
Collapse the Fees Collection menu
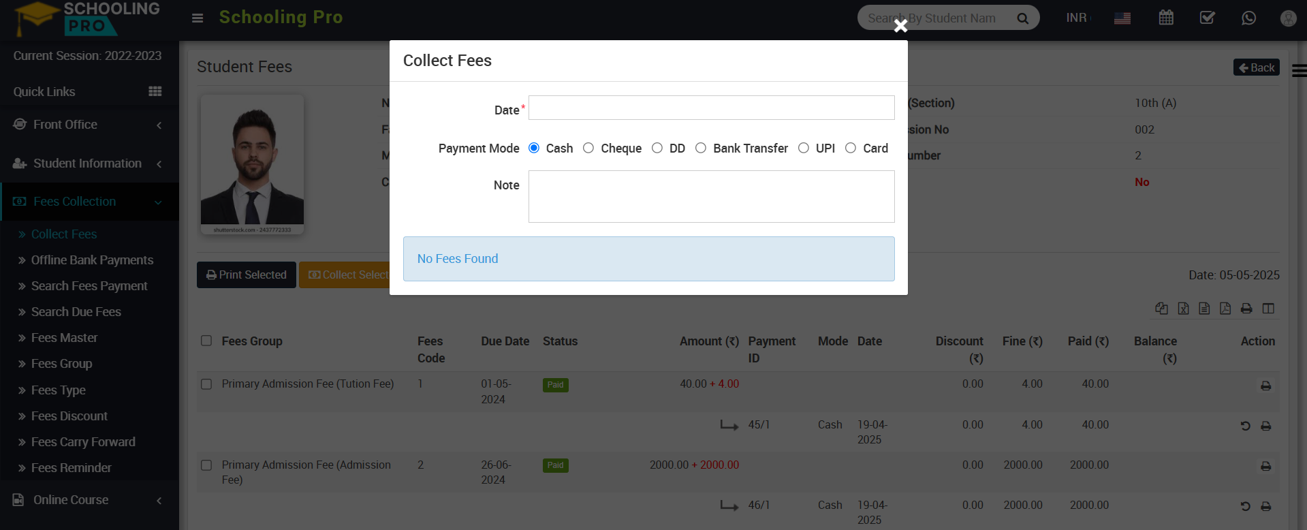tap(89, 202)
